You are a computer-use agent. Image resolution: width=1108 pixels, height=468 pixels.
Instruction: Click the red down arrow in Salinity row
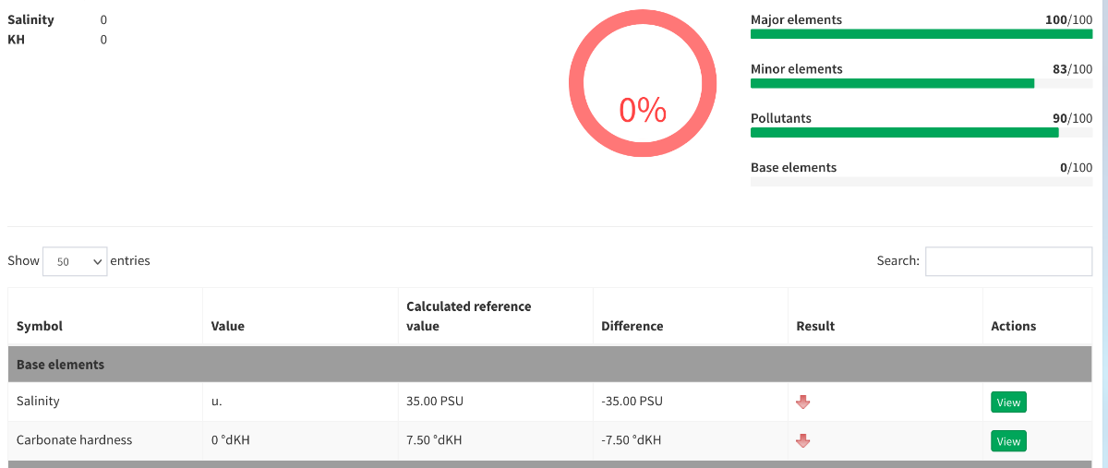[802, 402]
